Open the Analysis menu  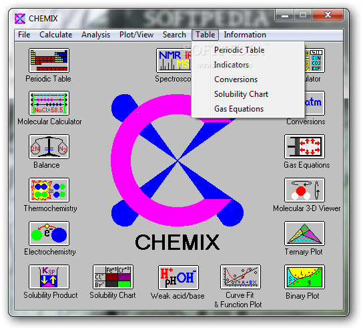(x=95, y=35)
